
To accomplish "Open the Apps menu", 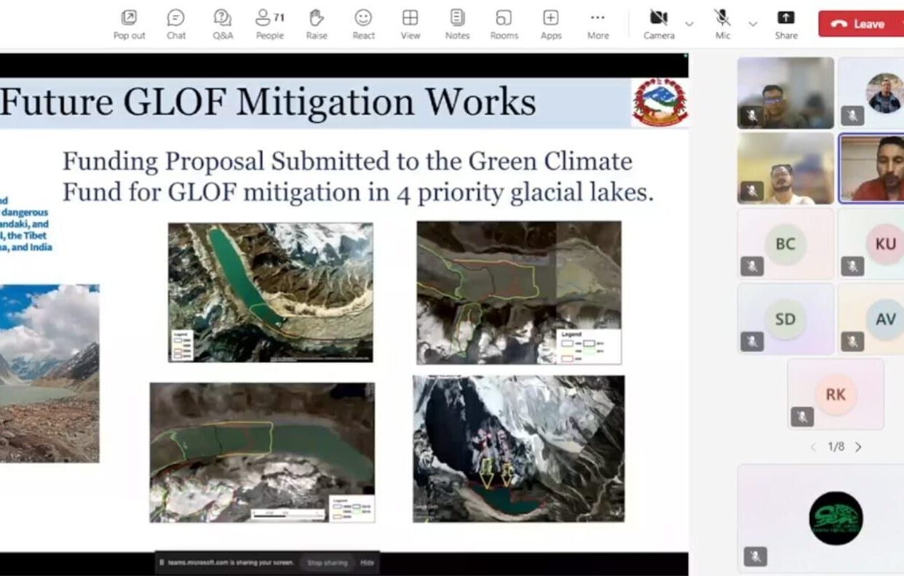I will coord(551,23).
